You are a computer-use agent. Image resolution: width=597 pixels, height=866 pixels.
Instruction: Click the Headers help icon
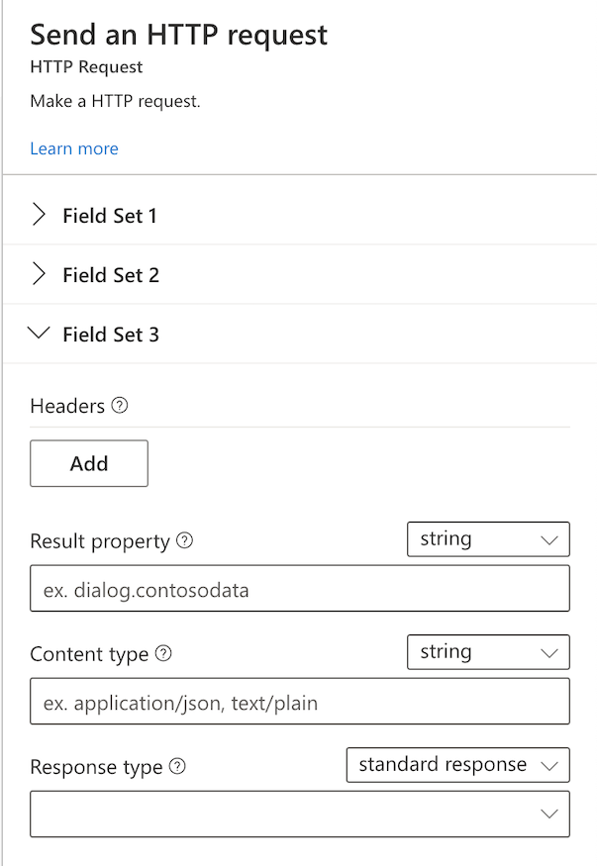coord(120,406)
